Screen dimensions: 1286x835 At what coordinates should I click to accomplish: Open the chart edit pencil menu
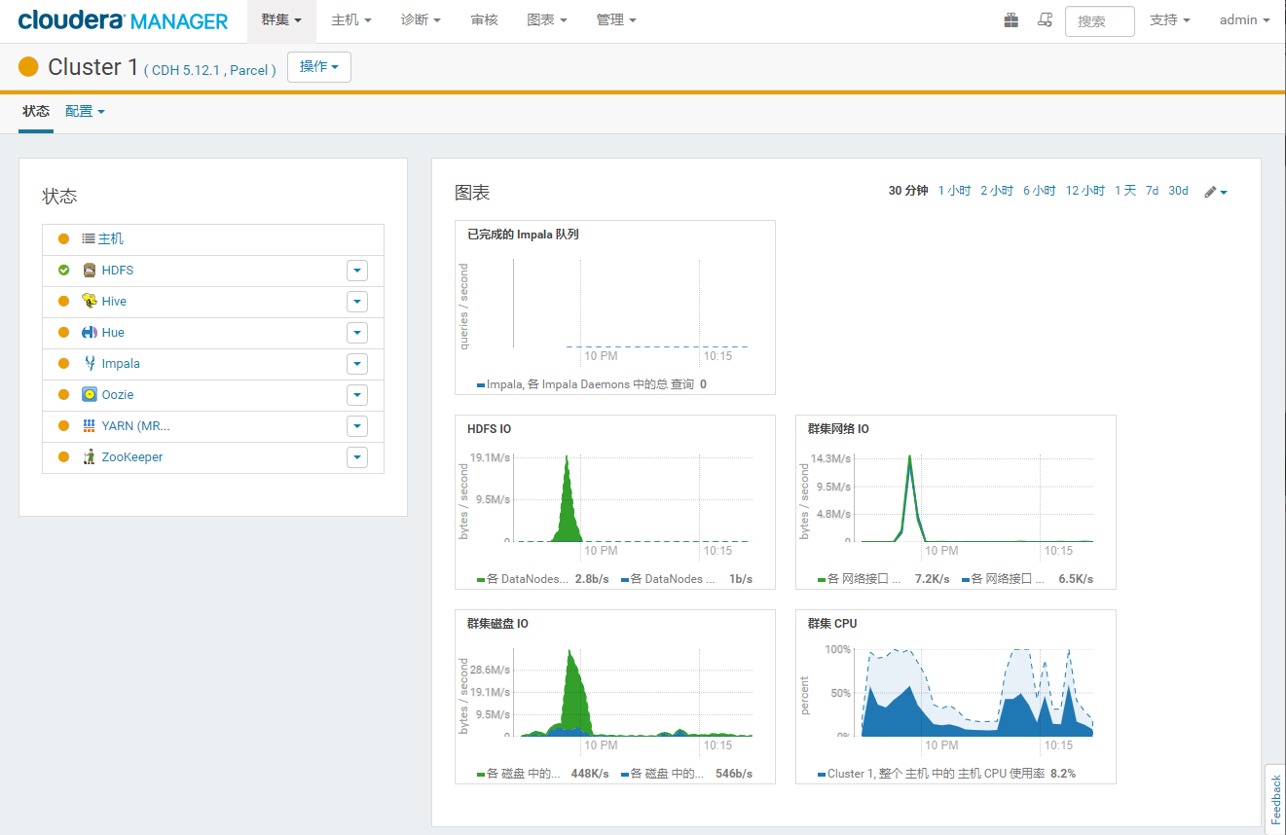pos(1215,192)
